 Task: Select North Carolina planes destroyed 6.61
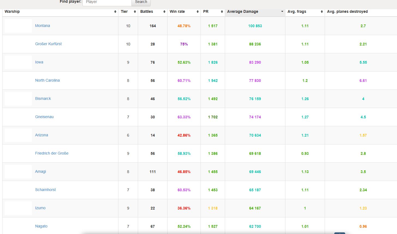pyautogui.click(x=363, y=81)
